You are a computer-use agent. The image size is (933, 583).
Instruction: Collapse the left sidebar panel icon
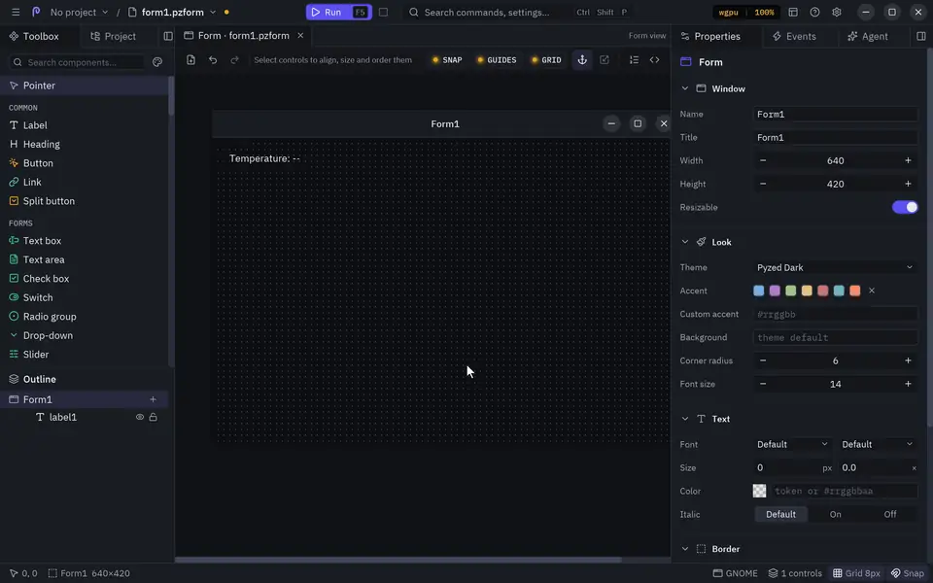[x=168, y=36]
